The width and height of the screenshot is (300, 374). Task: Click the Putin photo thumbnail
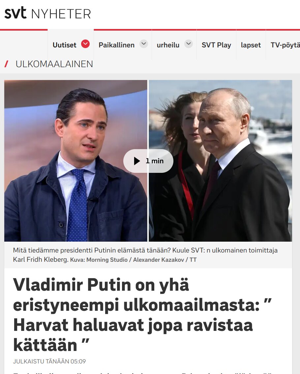(x=220, y=161)
